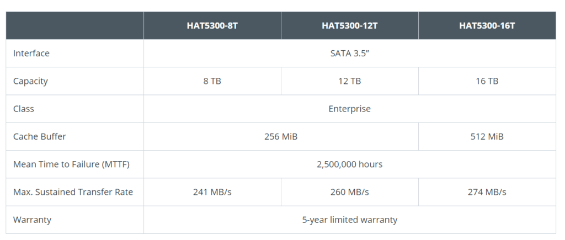The height and width of the screenshot is (240, 565).
Task: Click Mean Time to Failure (MTTF) label
Action: (x=71, y=164)
